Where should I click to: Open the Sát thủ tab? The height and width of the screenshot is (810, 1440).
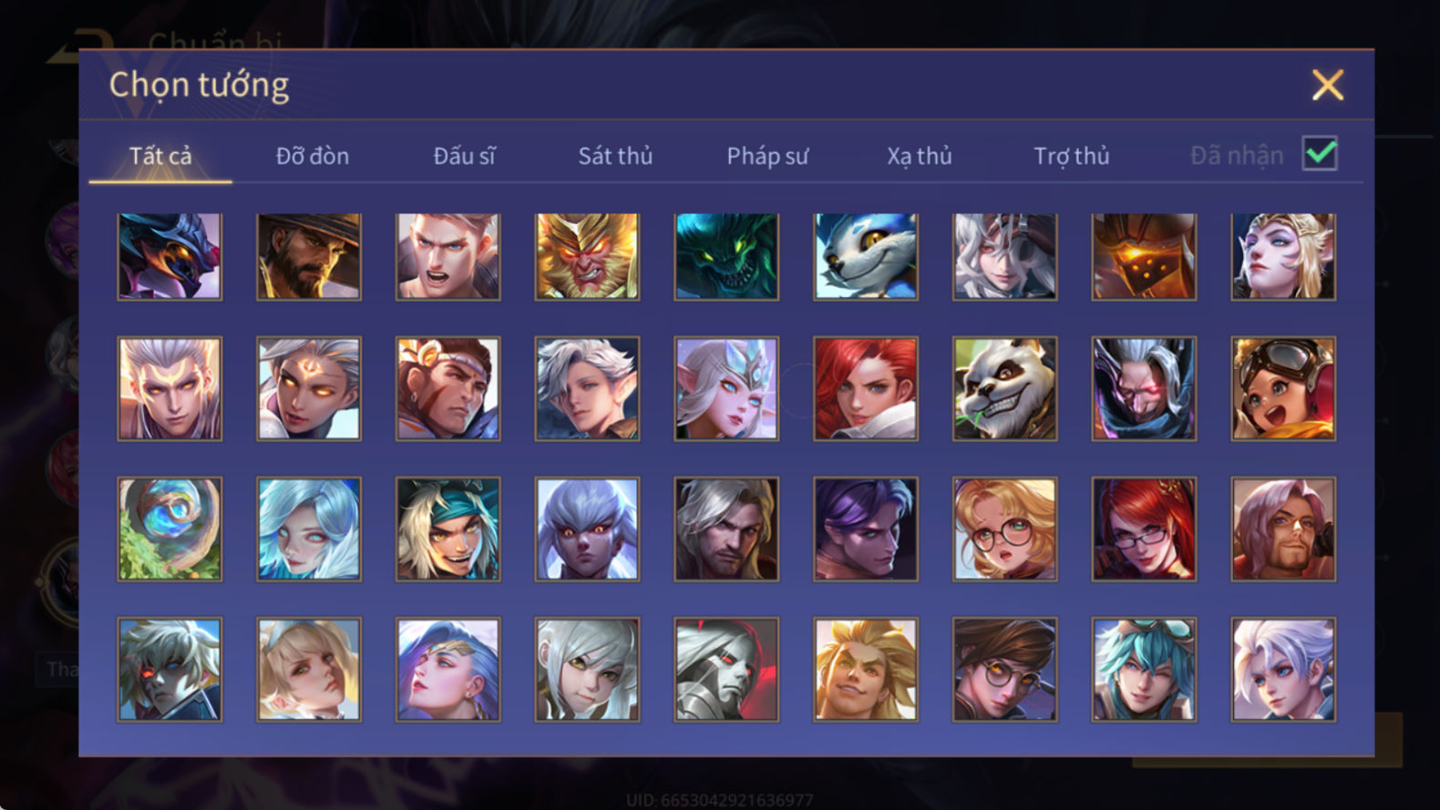[615, 156]
